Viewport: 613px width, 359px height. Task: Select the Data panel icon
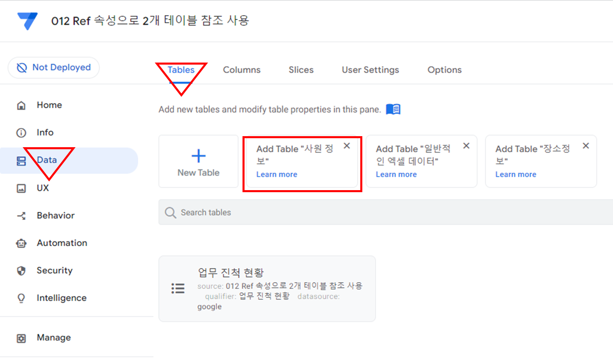[25, 160]
